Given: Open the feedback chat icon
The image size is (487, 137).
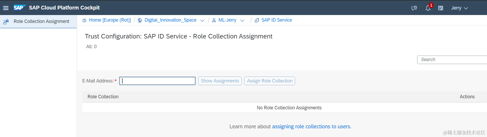Looking at the screenshot, I should 414,8.
